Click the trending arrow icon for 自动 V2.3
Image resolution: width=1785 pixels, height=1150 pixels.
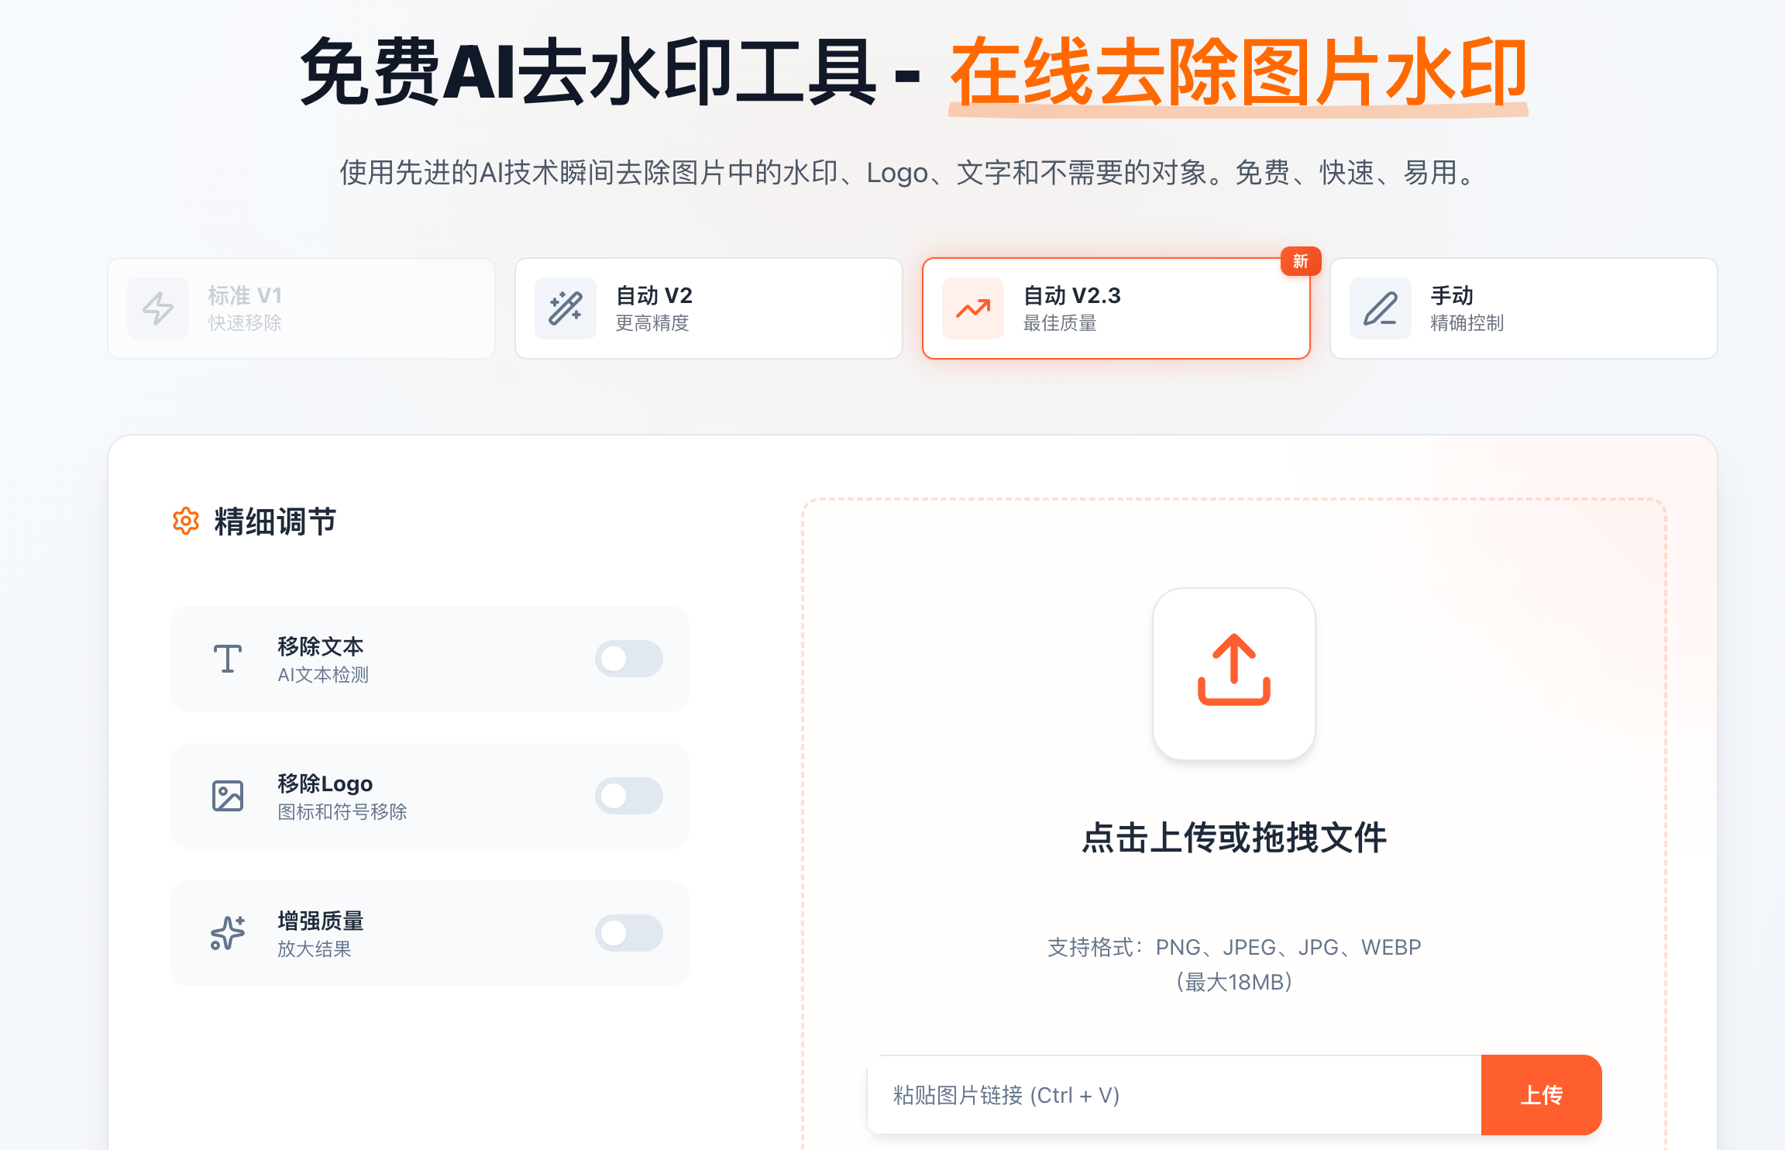(x=973, y=308)
